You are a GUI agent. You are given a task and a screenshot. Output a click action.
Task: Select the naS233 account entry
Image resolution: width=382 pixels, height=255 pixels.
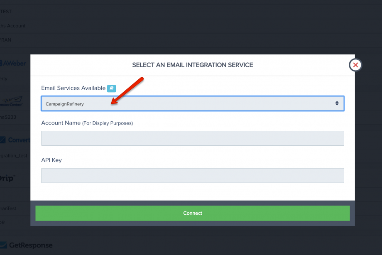coord(8,117)
